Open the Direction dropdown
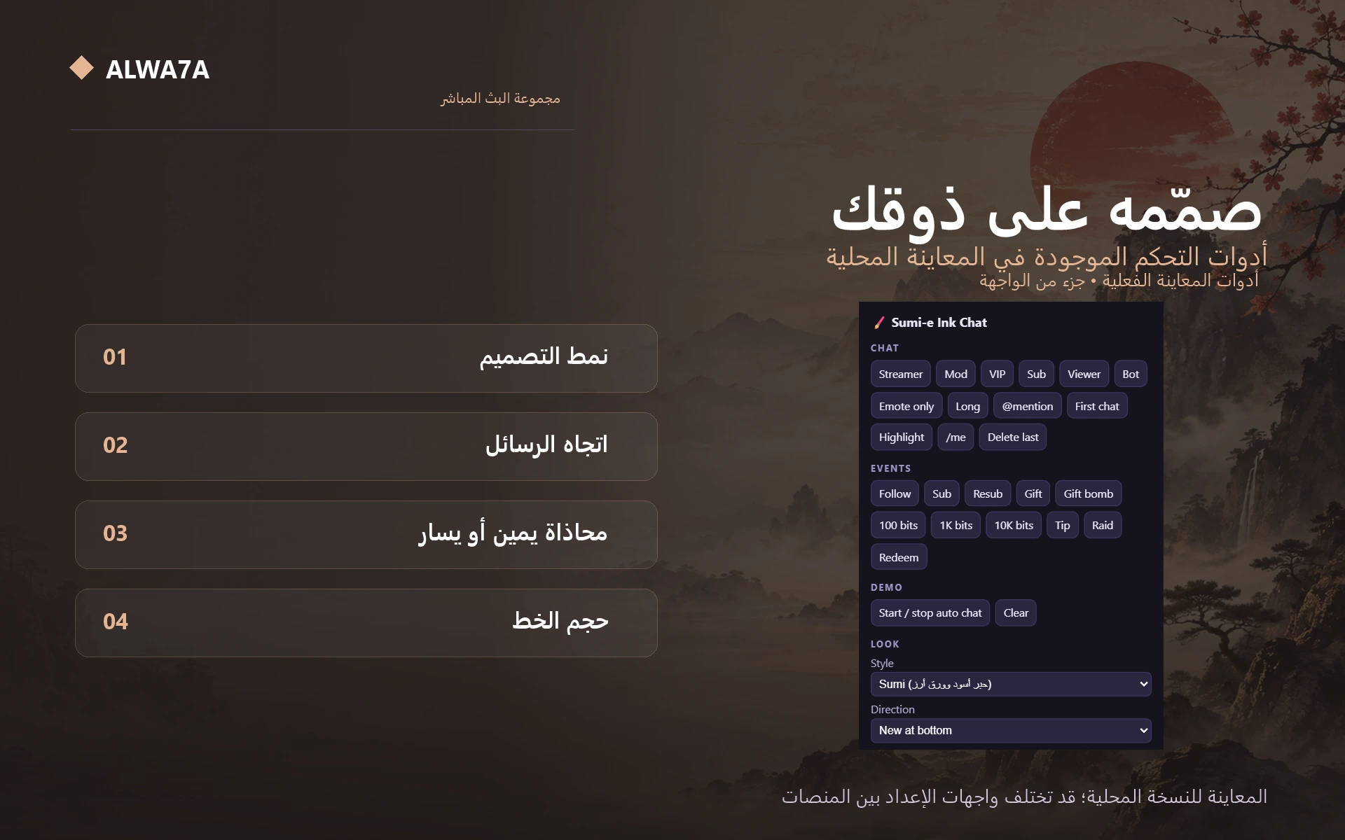1345x840 pixels. (x=1011, y=730)
